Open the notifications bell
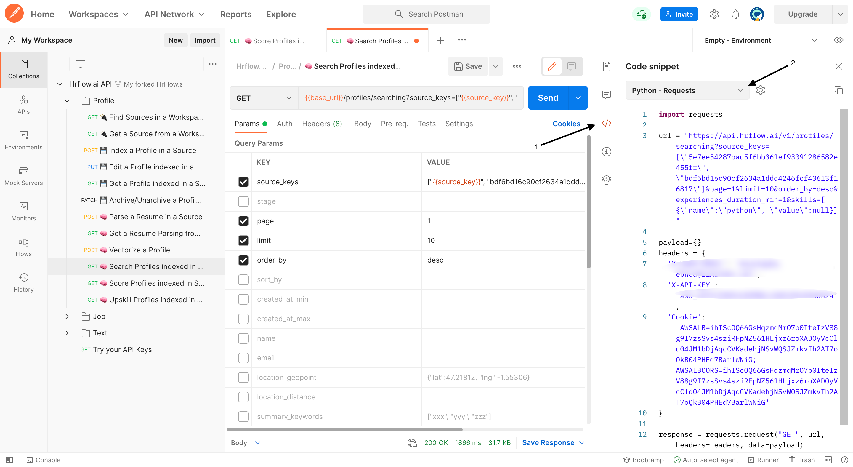This screenshot has width=853, height=467. coord(735,14)
